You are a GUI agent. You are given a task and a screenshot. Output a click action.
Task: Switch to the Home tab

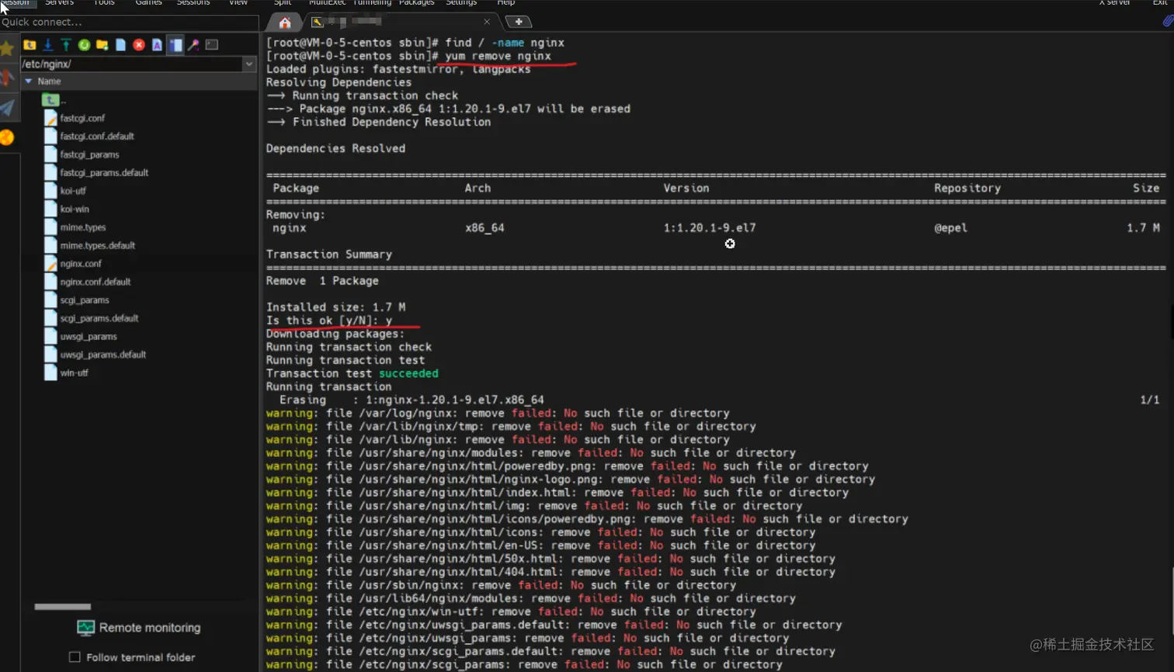click(x=285, y=22)
